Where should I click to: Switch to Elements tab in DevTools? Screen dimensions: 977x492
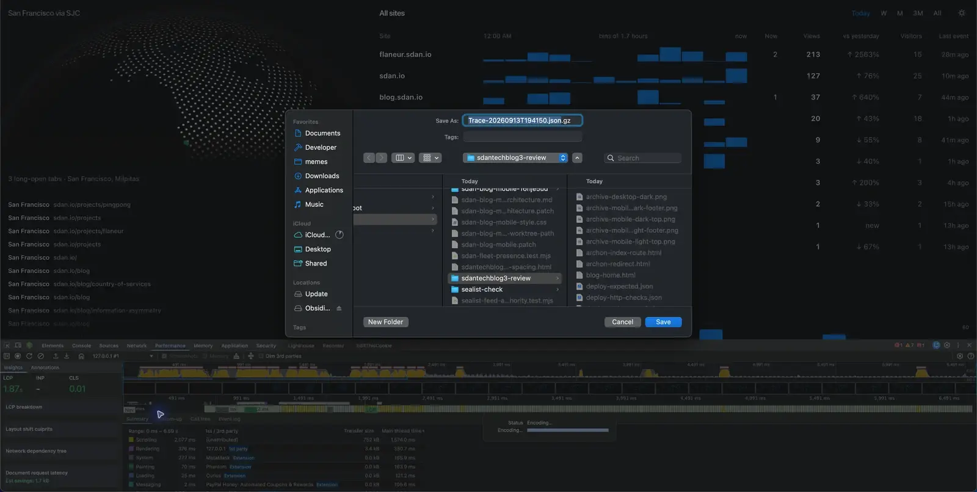(53, 345)
